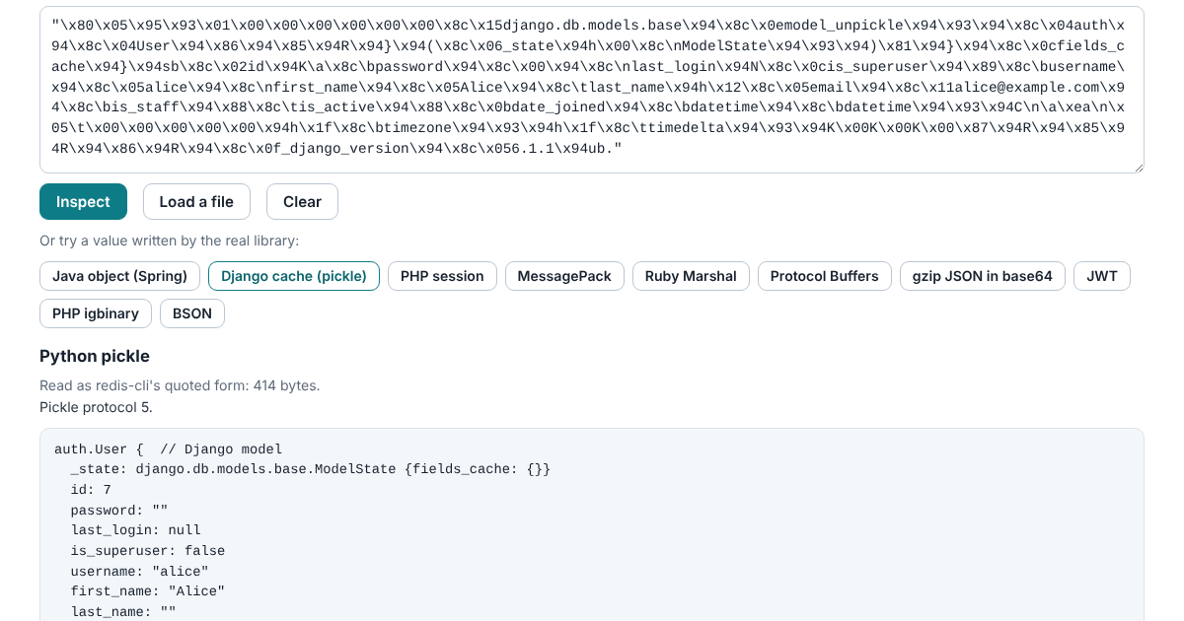Click the 'auth.User { // Django model' line

(x=168, y=448)
